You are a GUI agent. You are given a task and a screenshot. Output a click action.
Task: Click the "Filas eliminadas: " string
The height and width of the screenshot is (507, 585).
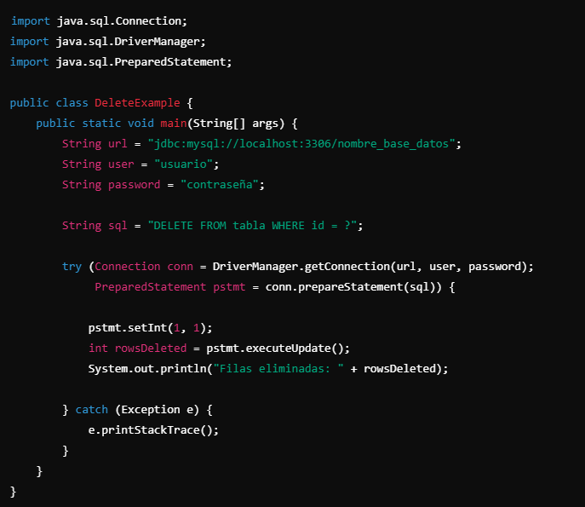[278, 369]
